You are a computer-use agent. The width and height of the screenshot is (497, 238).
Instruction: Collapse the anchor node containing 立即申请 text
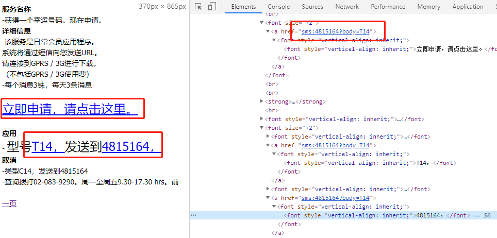click(268, 31)
